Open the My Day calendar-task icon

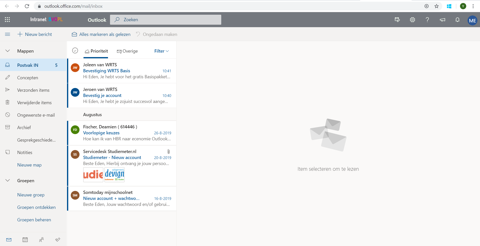[x=397, y=20]
